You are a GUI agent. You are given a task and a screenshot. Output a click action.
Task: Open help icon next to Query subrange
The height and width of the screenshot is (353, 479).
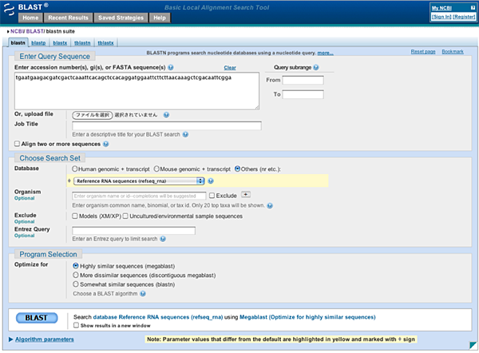316,67
